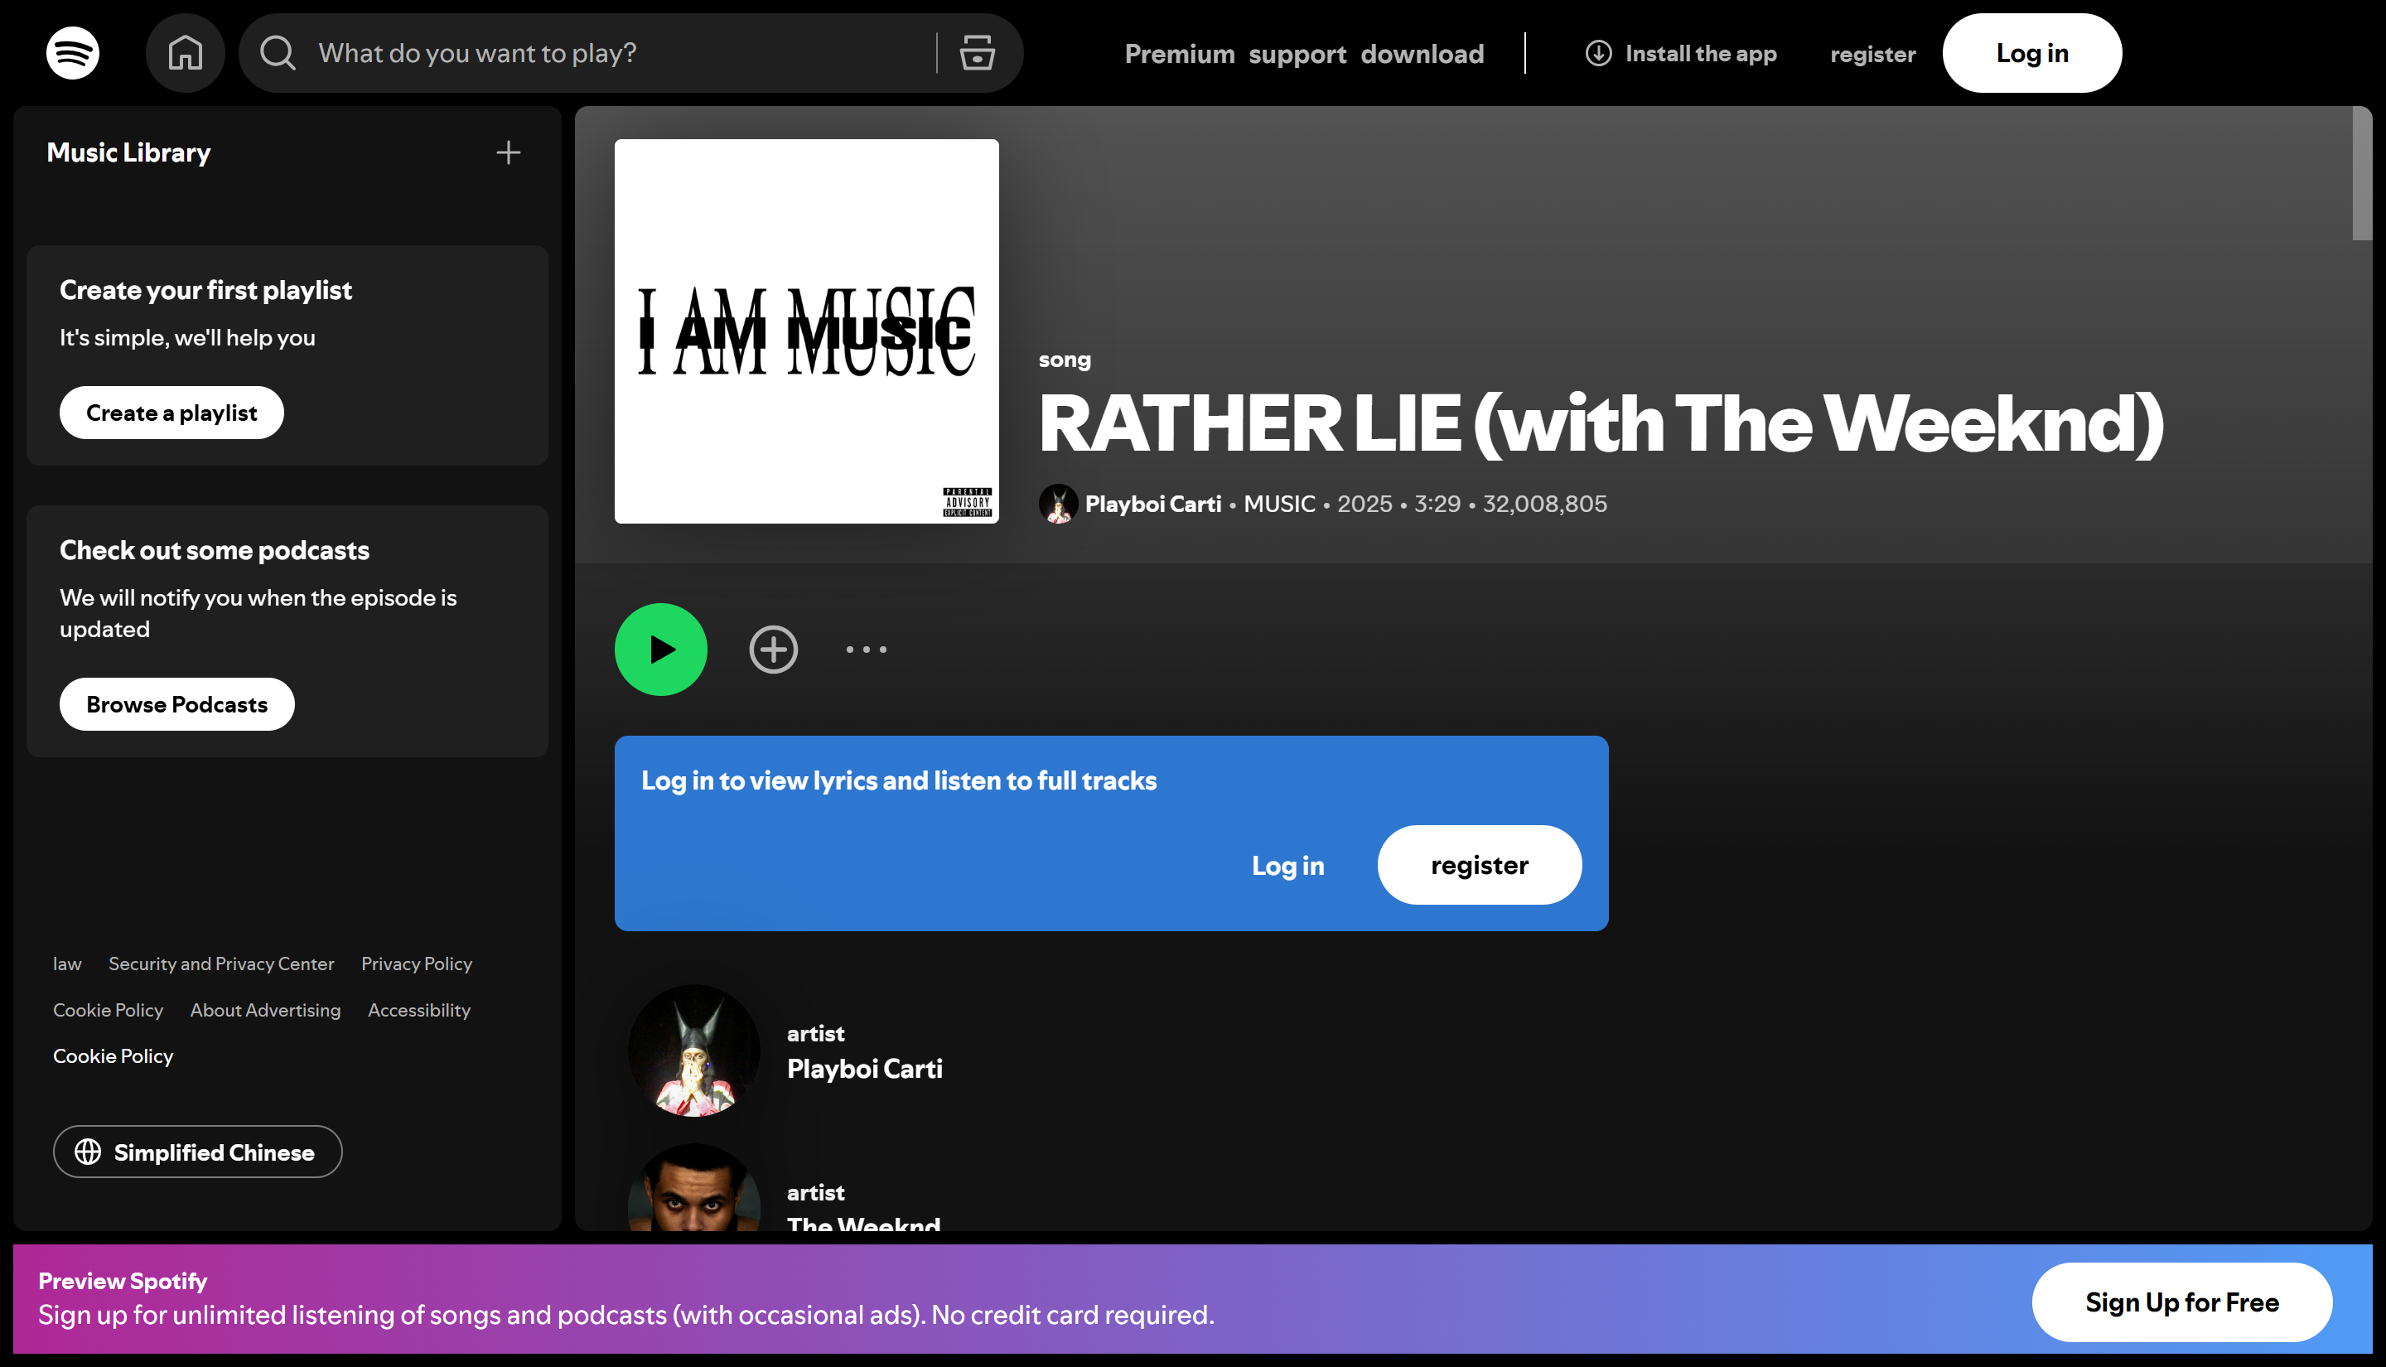Click the plus icon to save the song
The height and width of the screenshot is (1367, 2386).
tap(772, 649)
